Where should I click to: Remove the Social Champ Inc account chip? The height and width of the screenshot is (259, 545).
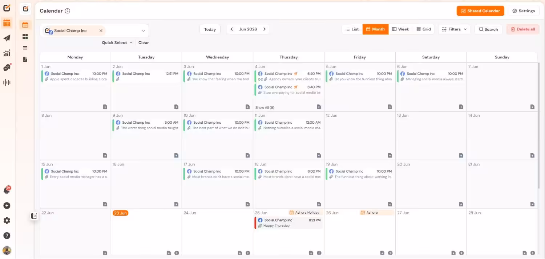point(101,31)
